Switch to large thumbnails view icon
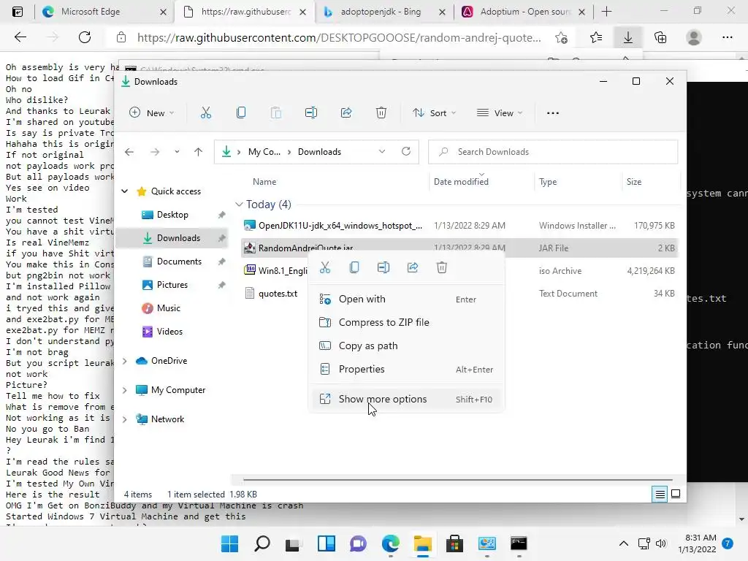Screen dimensions: 748x561 coord(676,495)
